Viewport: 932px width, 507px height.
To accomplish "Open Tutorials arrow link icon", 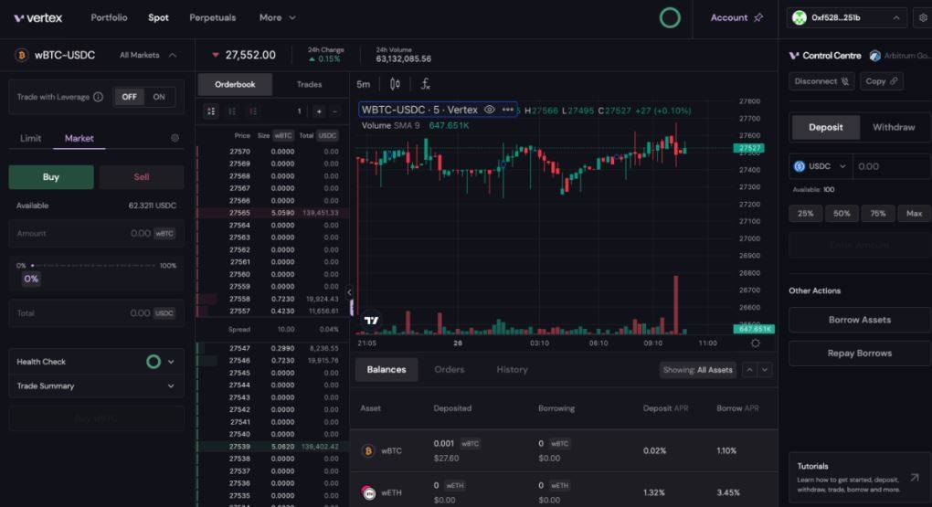I will [x=915, y=477].
